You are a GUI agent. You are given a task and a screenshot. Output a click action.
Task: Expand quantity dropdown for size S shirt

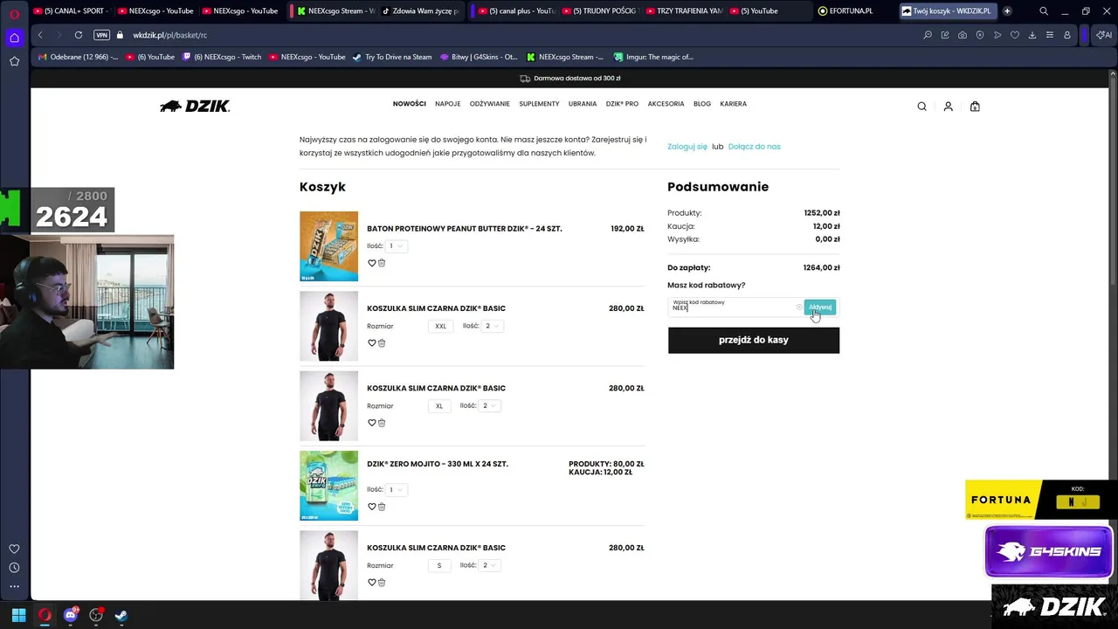[489, 565]
